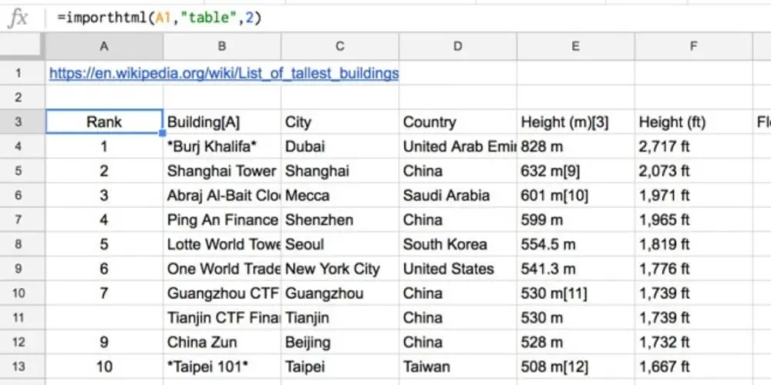771x385 pixels.
Task: Select column E header
Action: (x=575, y=46)
